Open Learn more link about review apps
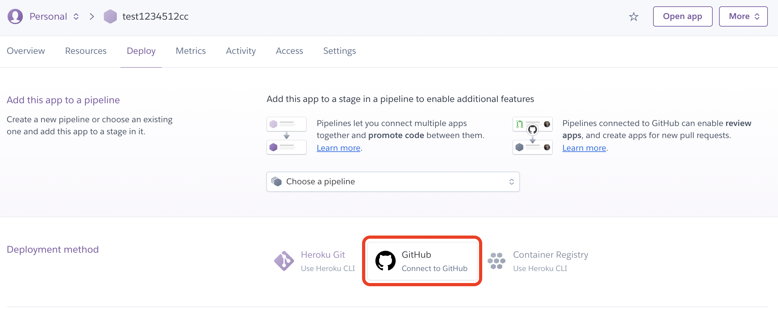The height and width of the screenshot is (309, 778). [x=584, y=148]
